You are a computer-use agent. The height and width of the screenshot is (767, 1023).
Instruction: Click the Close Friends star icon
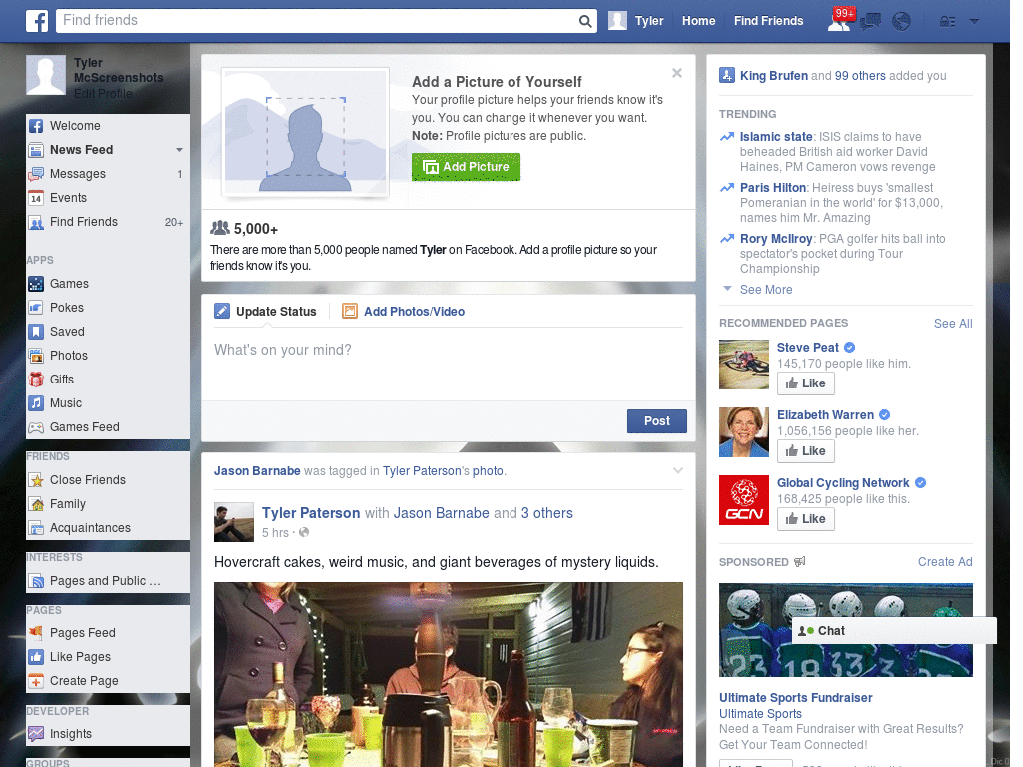(36, 480)
